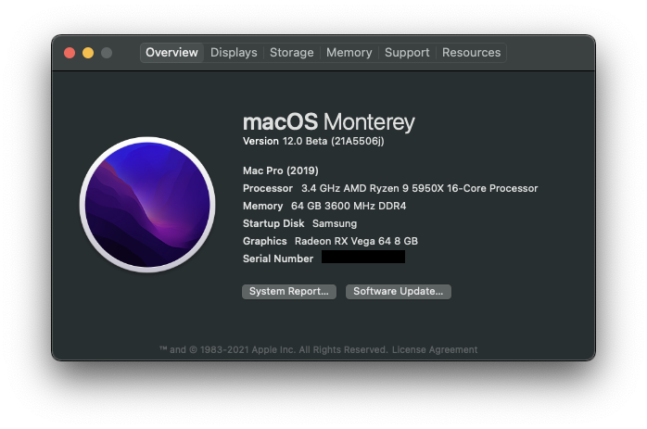647x429 pixels.
Task: Switch to the Displays tab
Action: click(234, 53)
